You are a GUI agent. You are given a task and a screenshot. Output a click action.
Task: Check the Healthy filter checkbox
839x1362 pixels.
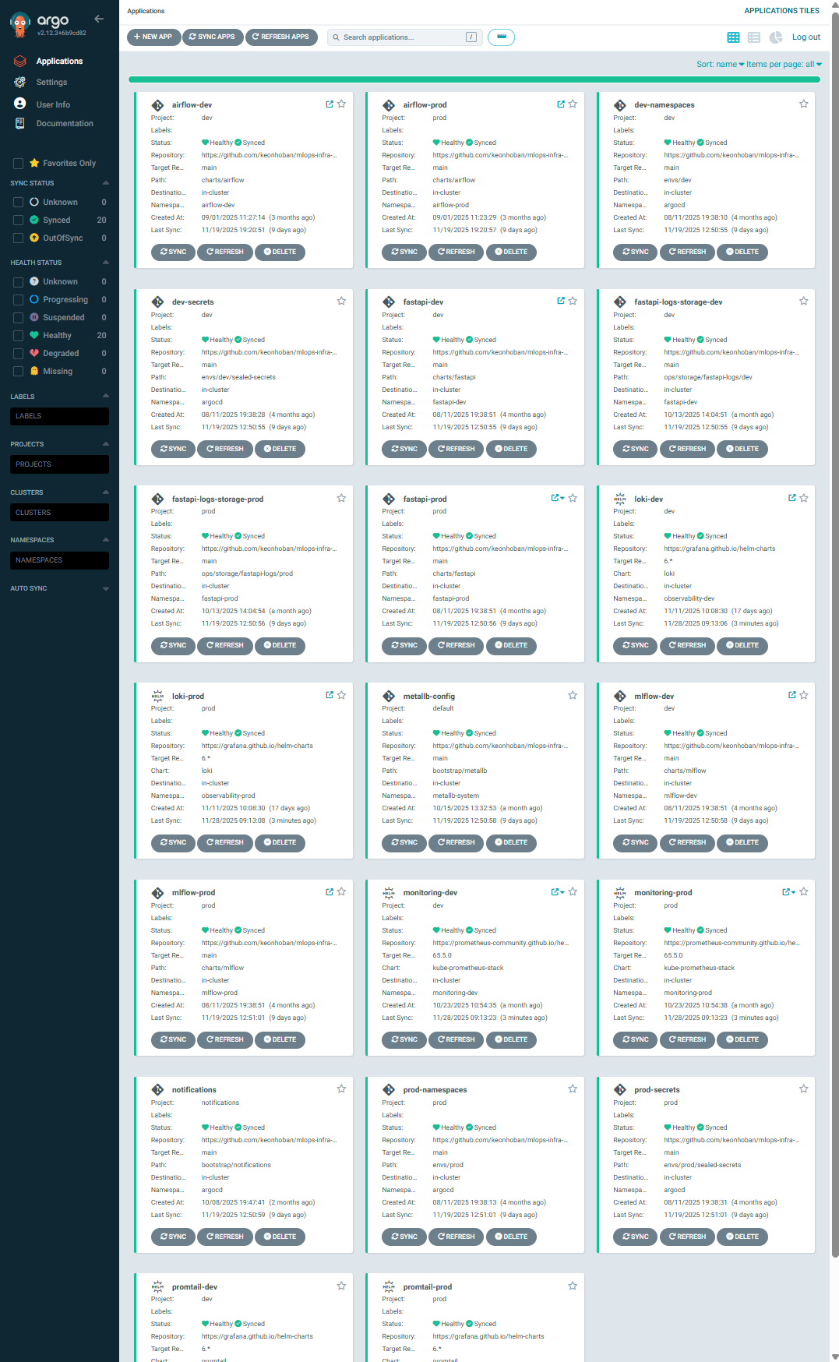click(x=18, y=336)
